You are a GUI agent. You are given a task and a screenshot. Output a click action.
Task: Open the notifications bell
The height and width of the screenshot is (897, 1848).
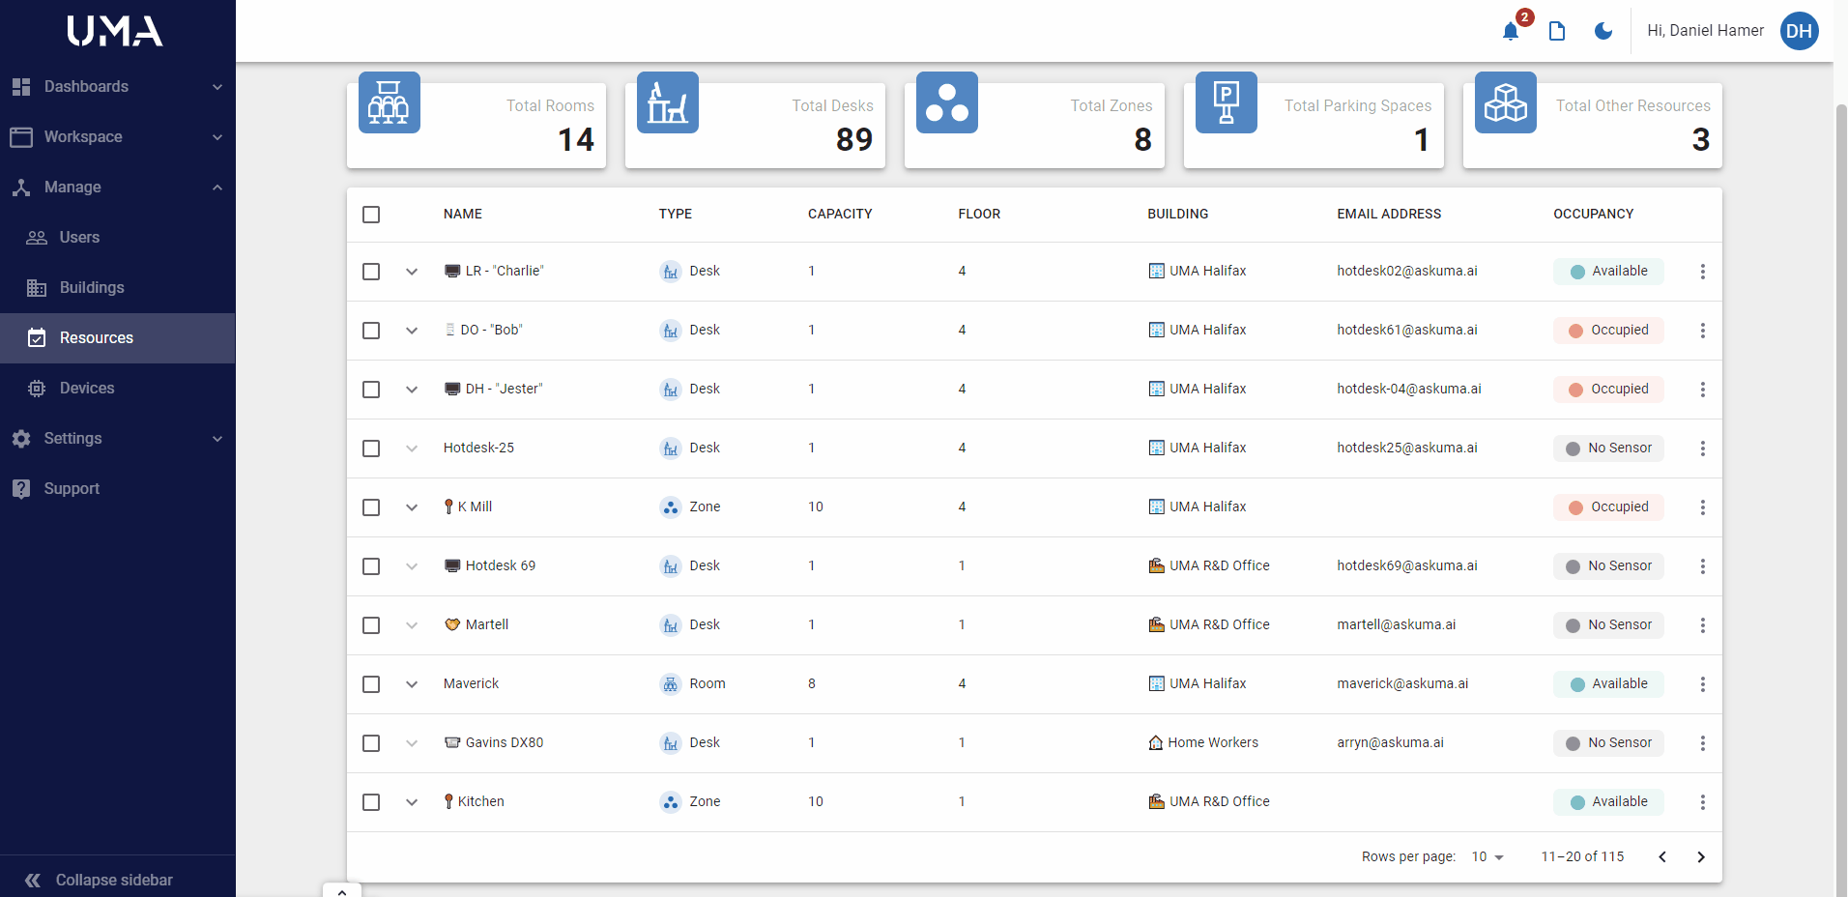point(1511,31)
